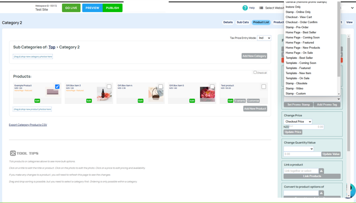Open the Export Category Products CSV link
Screen dimensions: 356x203
[x=28, y=125]
